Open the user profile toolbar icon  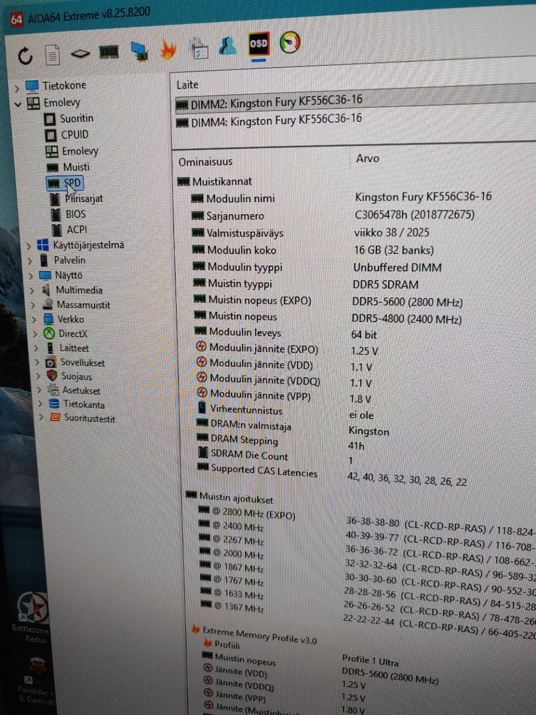coord(228,46)
